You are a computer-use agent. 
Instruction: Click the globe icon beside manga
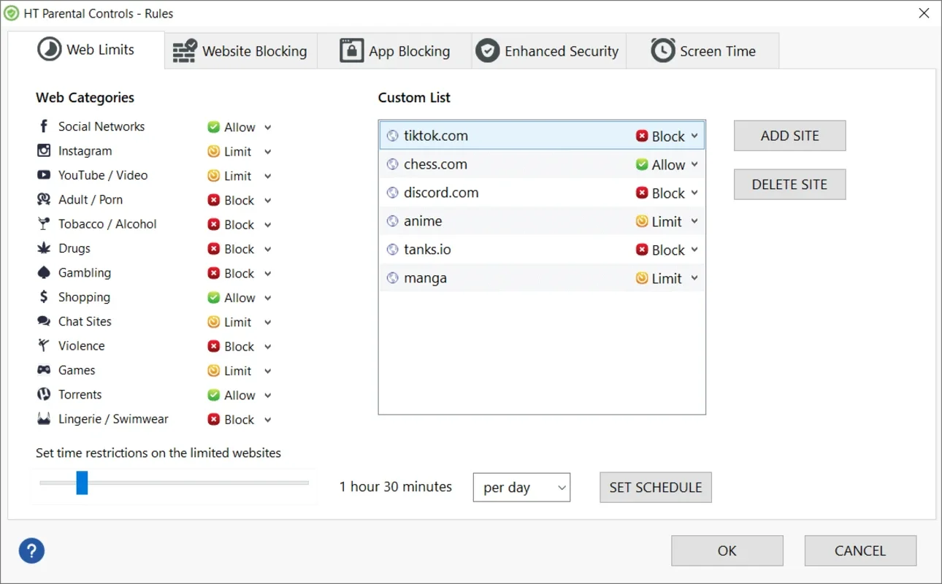pos(393,278)
